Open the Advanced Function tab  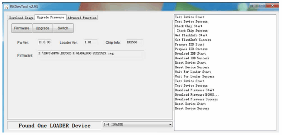click(82, 18)
